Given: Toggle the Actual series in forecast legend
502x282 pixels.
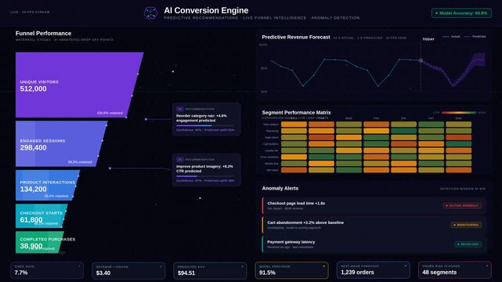Looking at the screenshot, I should (451, 37).
